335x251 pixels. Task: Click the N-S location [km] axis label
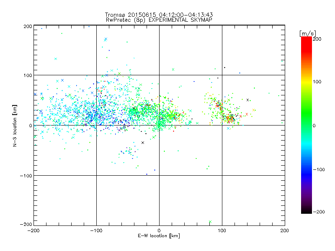[15, 125]
